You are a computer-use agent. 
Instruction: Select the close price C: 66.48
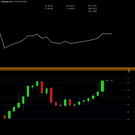tap(49, 9)
